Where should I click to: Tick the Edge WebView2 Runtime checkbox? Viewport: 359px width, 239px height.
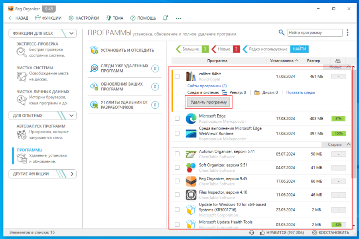177,133
